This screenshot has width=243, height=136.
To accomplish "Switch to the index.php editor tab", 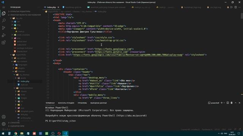I will pyautogui.click(x=51, y=7).
